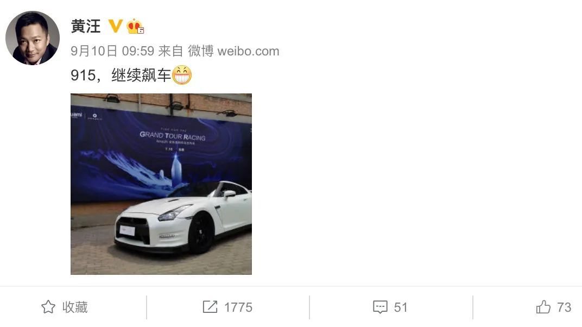Click the 微博 weibo.com source link

233,51
